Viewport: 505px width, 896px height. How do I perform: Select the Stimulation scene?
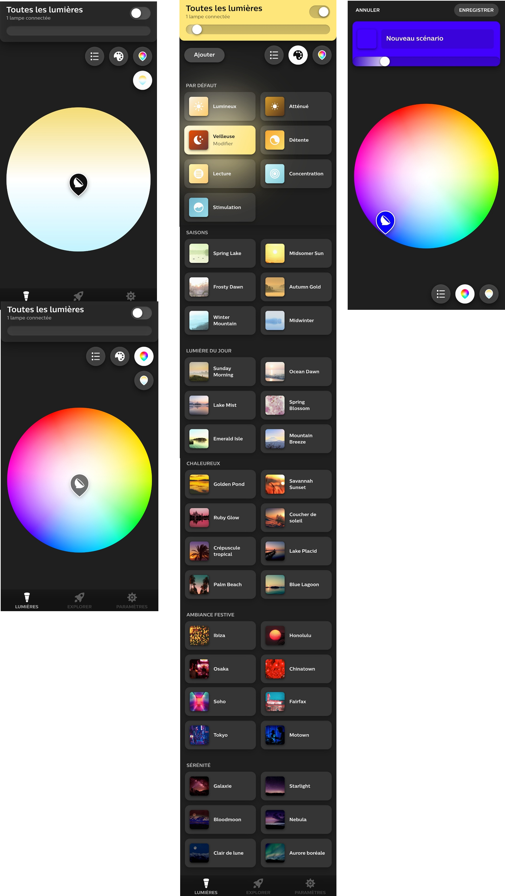[220, 207]
